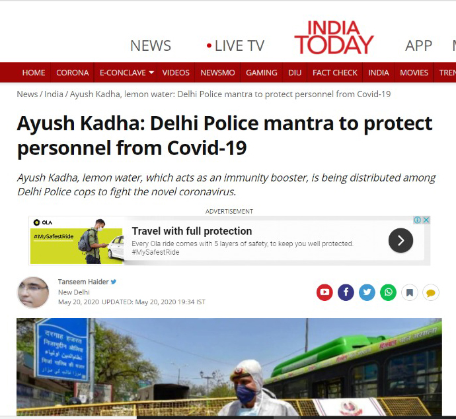The width and height of the screenshot is (456, 419).
Task: Share article on Twitter icon
Action: click(x=367, y=292)
